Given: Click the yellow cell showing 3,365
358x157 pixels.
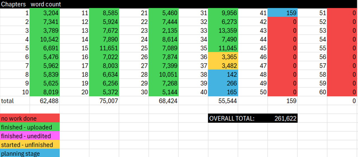Looking at the screenshot, I should click(x=223, y=57).
